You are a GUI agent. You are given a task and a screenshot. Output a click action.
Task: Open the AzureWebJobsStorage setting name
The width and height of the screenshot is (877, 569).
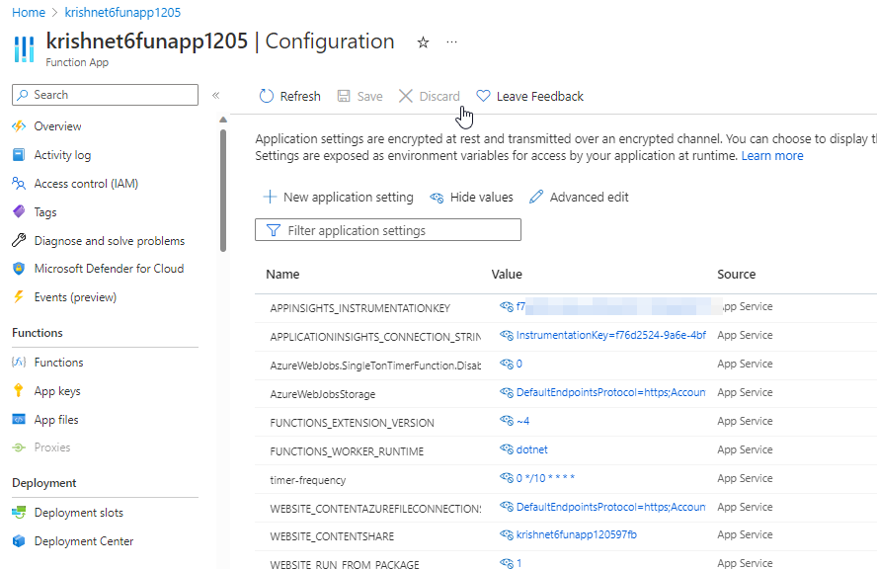tap(322, 394)
